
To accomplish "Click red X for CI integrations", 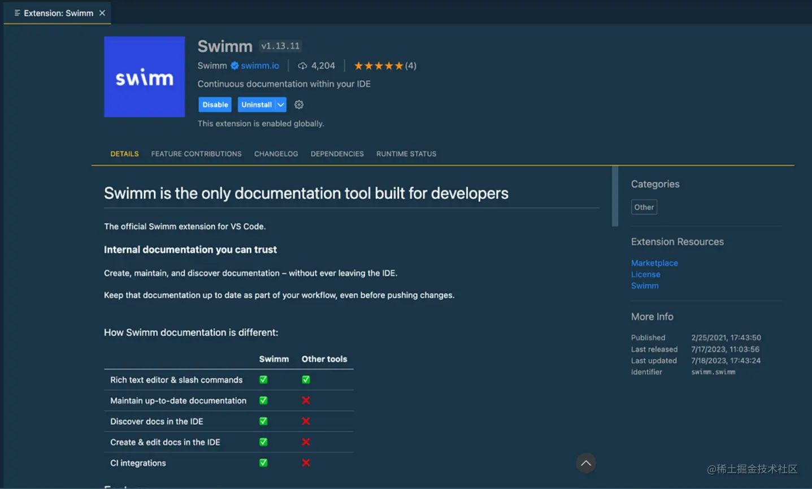I will point(306,463).
